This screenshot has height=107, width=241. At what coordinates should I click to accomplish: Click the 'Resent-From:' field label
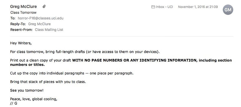point(21,30)
